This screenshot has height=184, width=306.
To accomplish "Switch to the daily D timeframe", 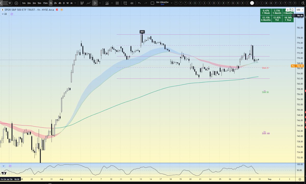I will click(x=64, y=3).
